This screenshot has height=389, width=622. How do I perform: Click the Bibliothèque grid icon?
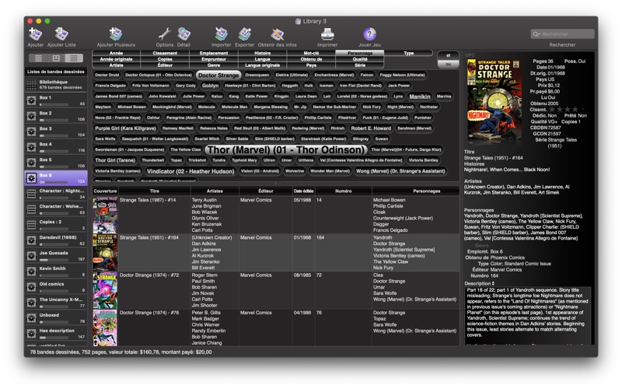point(31,85)
